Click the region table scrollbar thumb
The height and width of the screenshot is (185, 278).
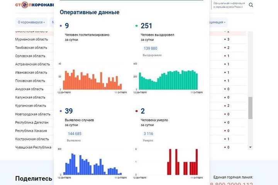pos(250,108)
